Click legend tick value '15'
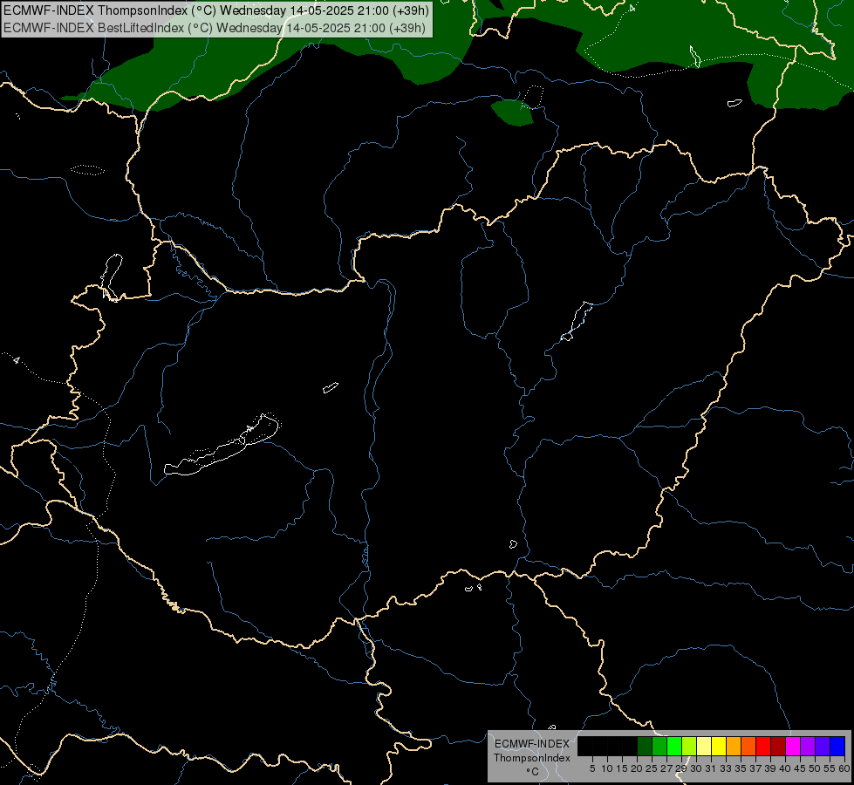 [x=622, y=768]
